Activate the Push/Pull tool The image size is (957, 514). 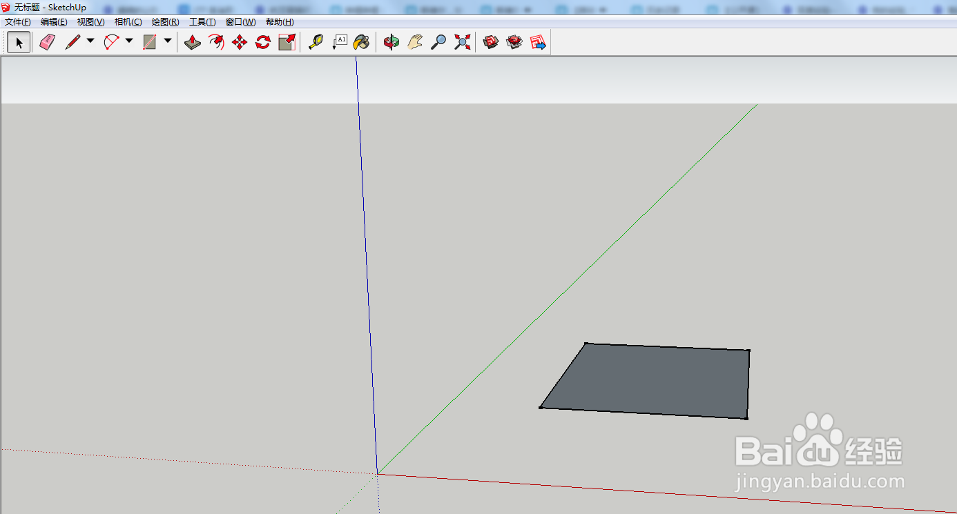[x=193, y=43]
